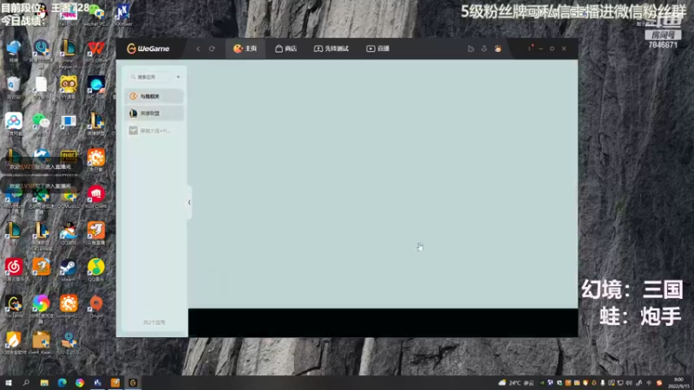Viewport: 694px width, 390px height.
Task: Add an app with the plus button
Action: click(x=178, y=77)
